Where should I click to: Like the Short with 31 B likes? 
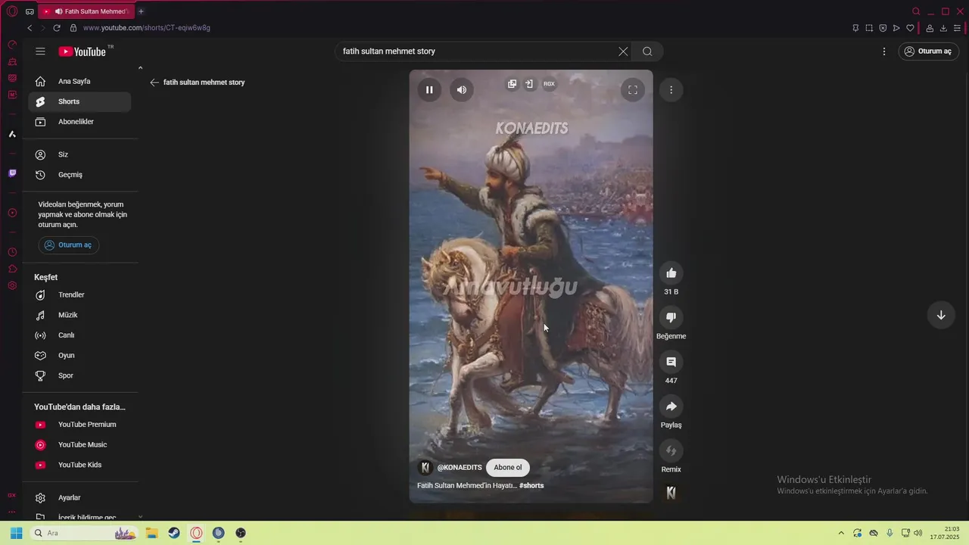point(671,272)
